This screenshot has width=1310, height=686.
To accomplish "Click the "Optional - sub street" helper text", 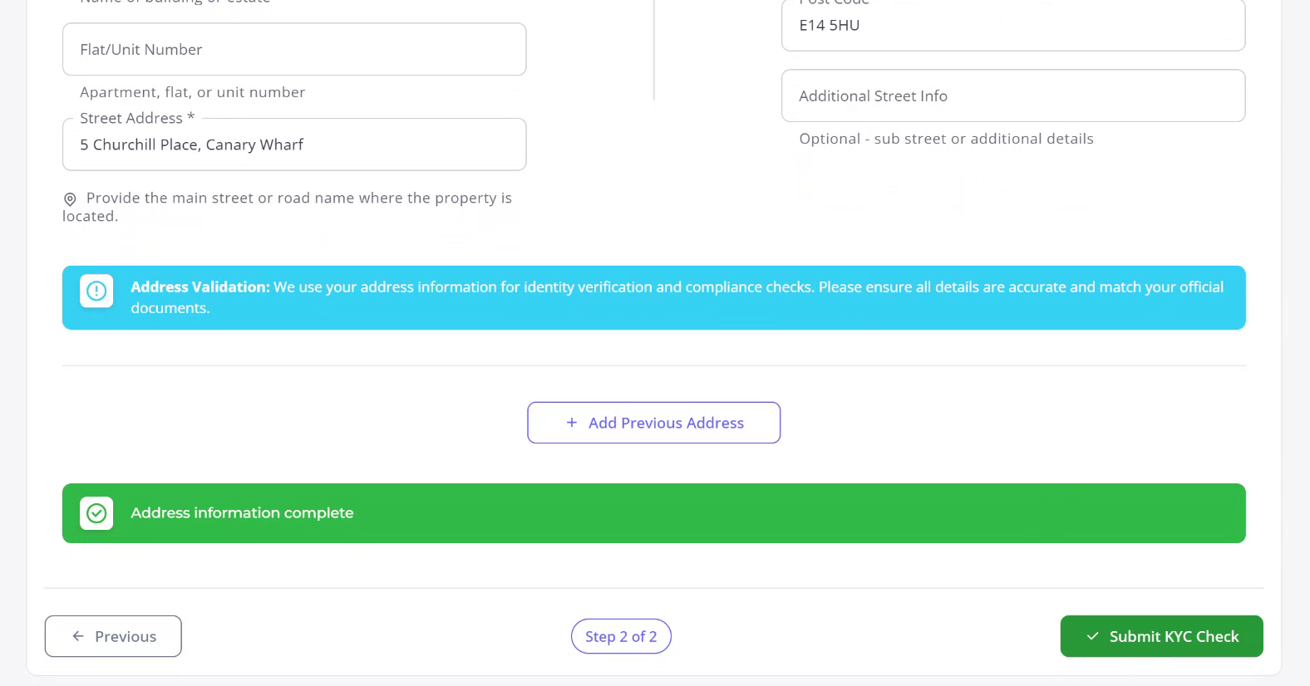I will (946, 139).
